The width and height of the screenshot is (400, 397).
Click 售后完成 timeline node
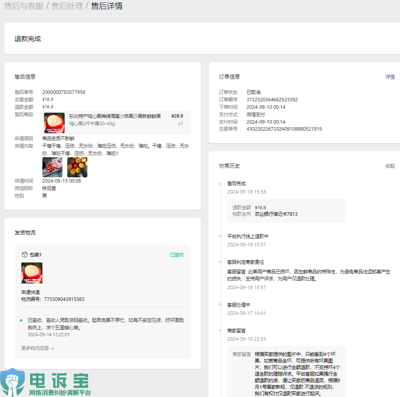click(x=237, y=183)
